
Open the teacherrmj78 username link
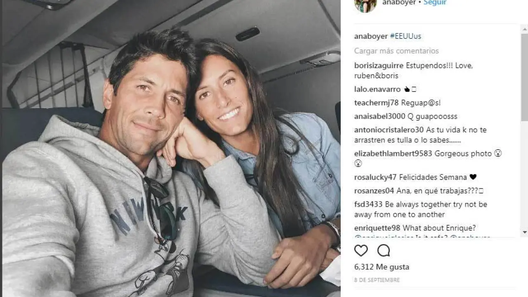point(377,103)
